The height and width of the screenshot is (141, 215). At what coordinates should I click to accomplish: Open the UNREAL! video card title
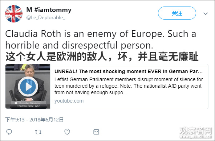click(x=129, y=71)
